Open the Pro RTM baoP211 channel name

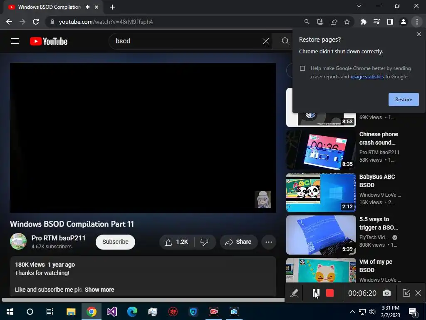point(58,238)
